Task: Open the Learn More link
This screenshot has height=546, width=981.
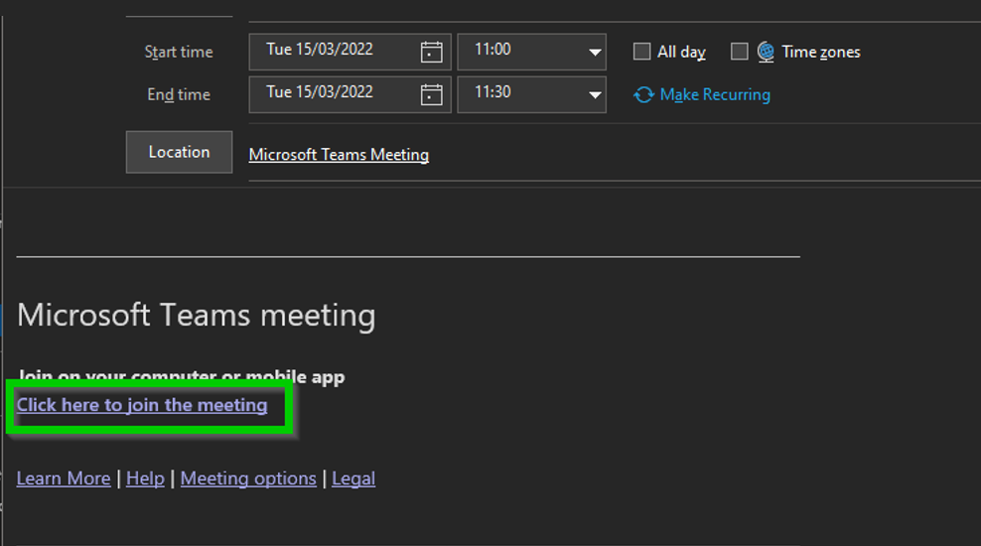Action: click(x=64, y=478)
